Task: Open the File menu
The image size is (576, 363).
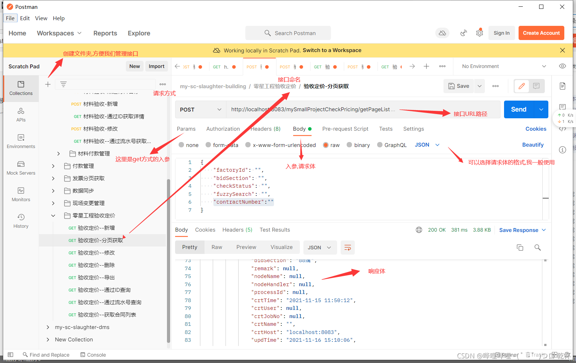Action: pyautogui.click(x=10, y=18)
